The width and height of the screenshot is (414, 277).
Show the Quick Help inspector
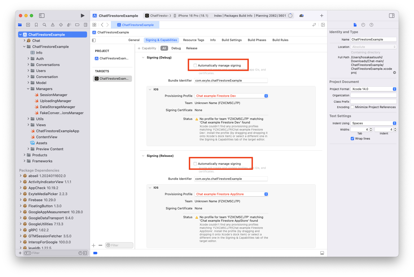coord(371,25)
